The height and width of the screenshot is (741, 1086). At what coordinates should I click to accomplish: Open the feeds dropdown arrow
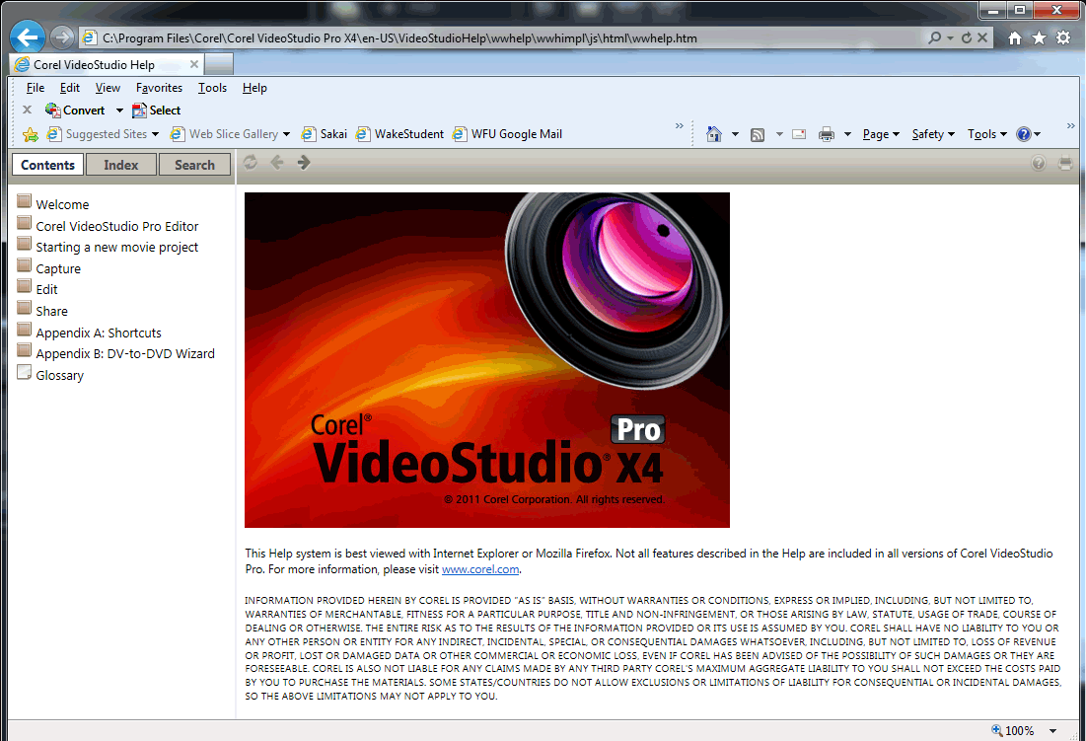[779, 134]
